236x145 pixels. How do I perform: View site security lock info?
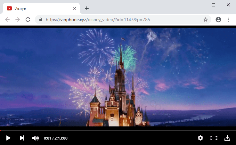[40, 20]
